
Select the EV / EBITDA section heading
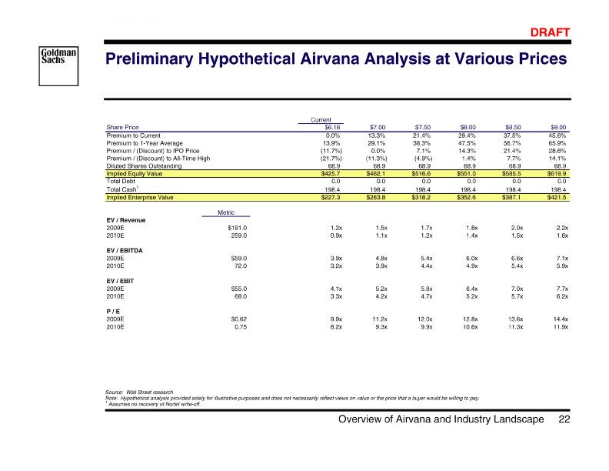[x=125, y=251]
